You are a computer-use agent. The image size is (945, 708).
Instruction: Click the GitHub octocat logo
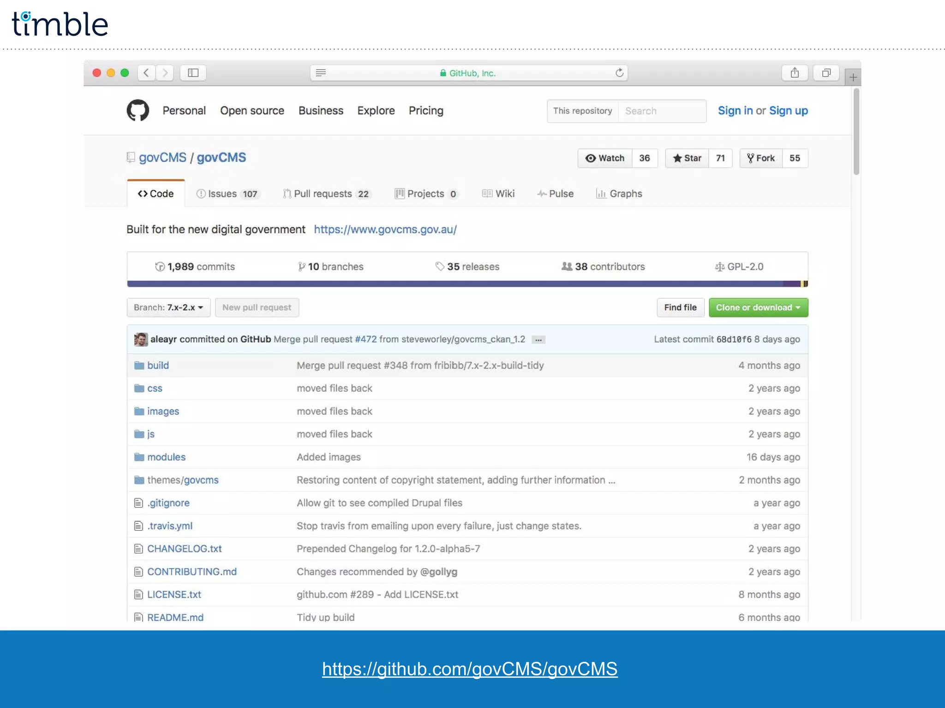pos(138,111)
